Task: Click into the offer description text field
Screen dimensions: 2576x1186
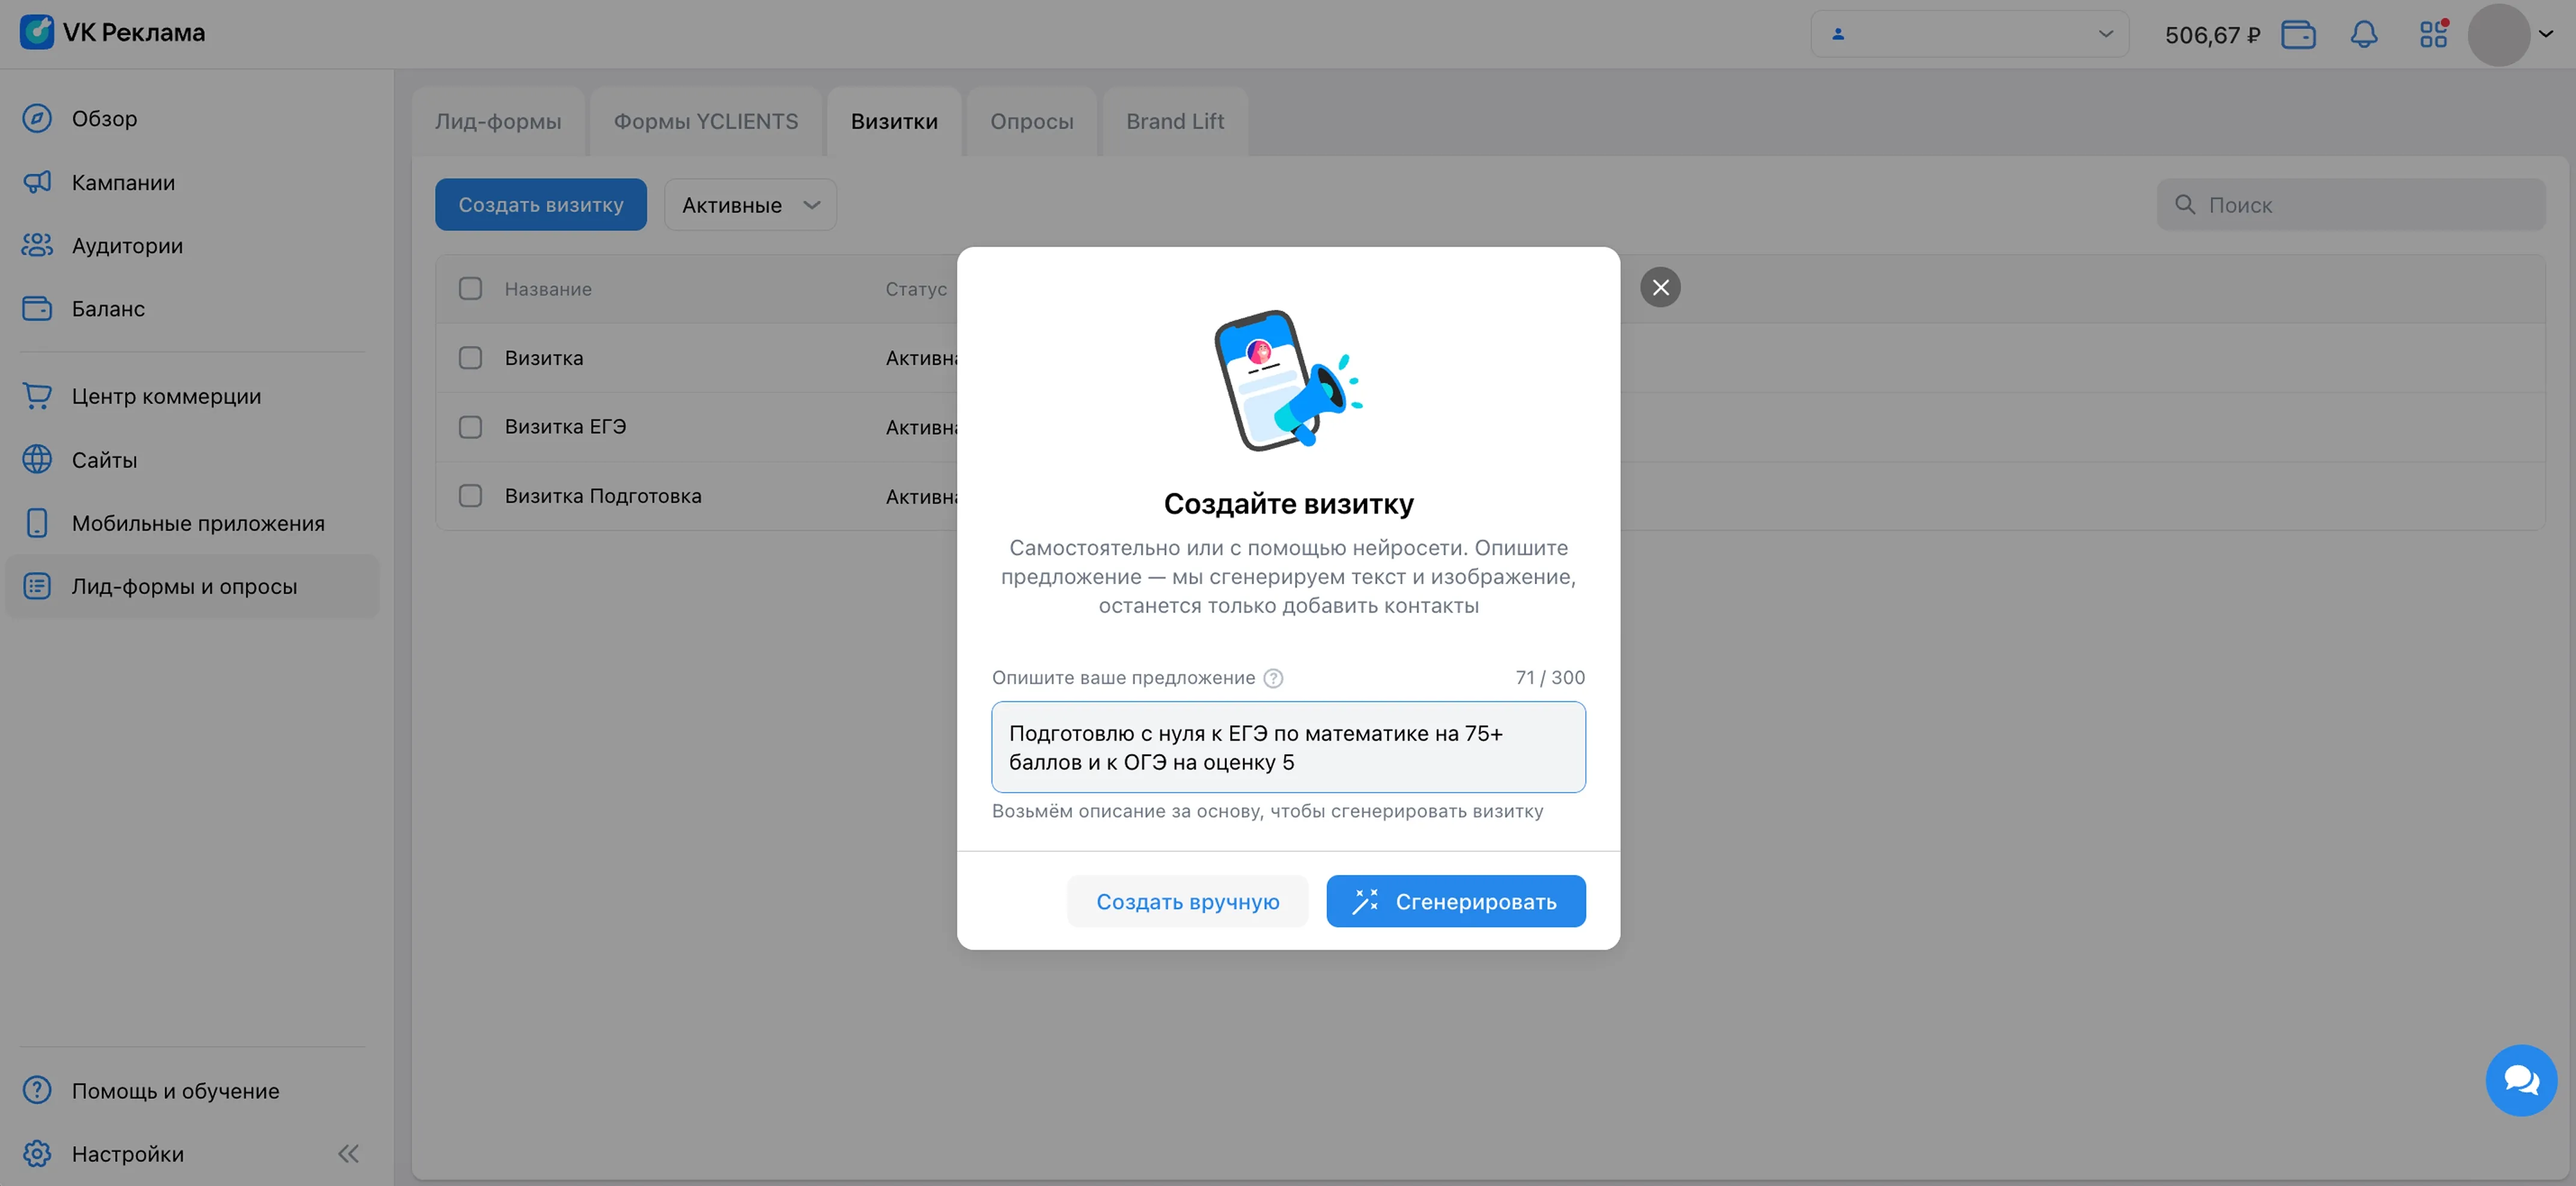Action: 1287,748
